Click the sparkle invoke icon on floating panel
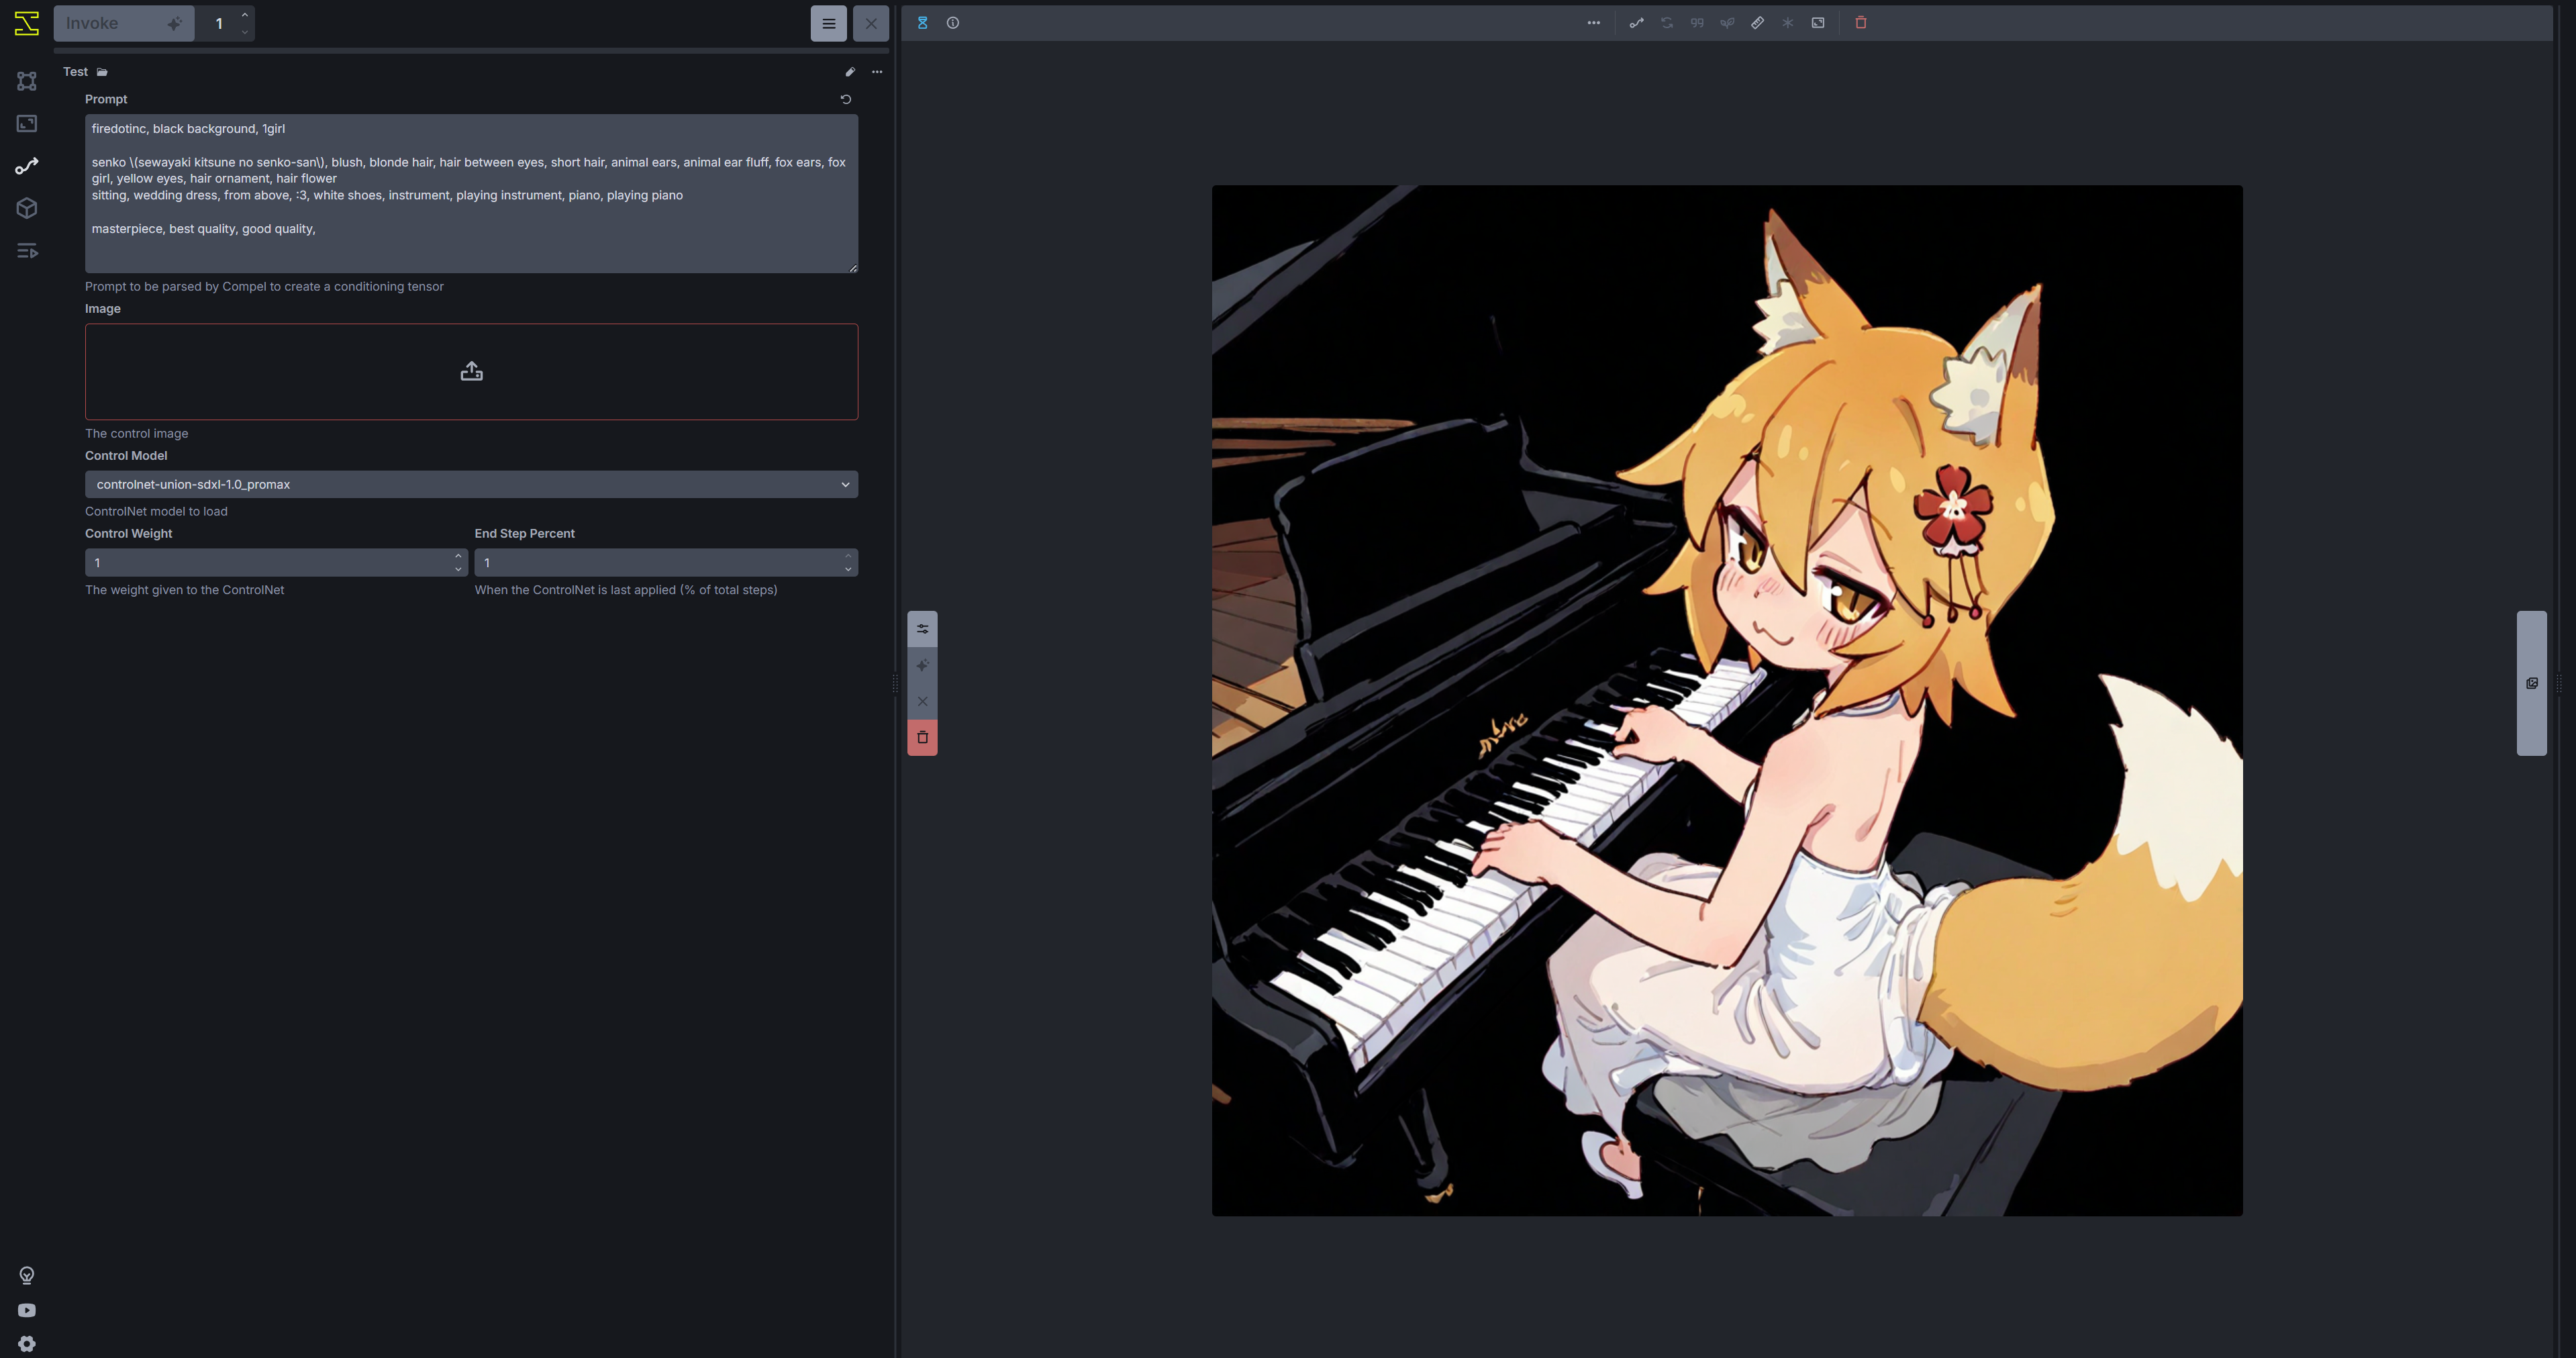The width and height of the screenshot is (2576, 1358). (x=922, y=665)
